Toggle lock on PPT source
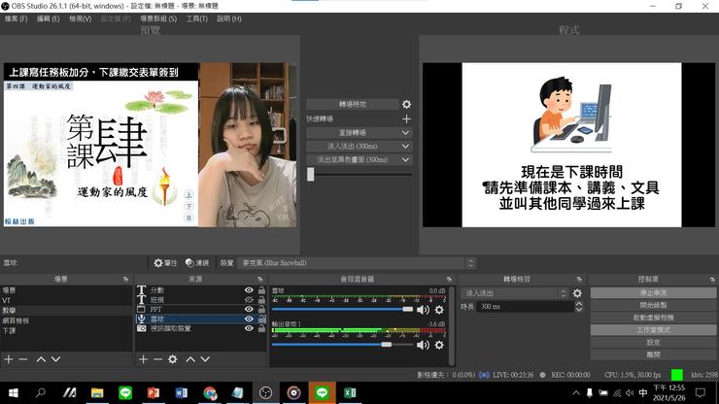 click(x=261, y=309)
